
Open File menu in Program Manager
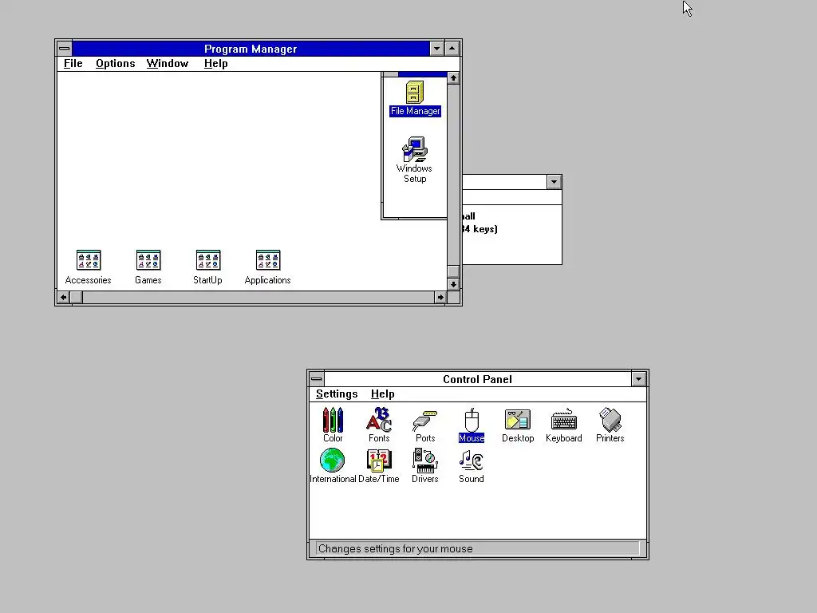[73, 64]
